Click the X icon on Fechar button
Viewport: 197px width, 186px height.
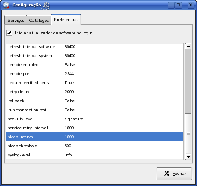click(166, 174)
